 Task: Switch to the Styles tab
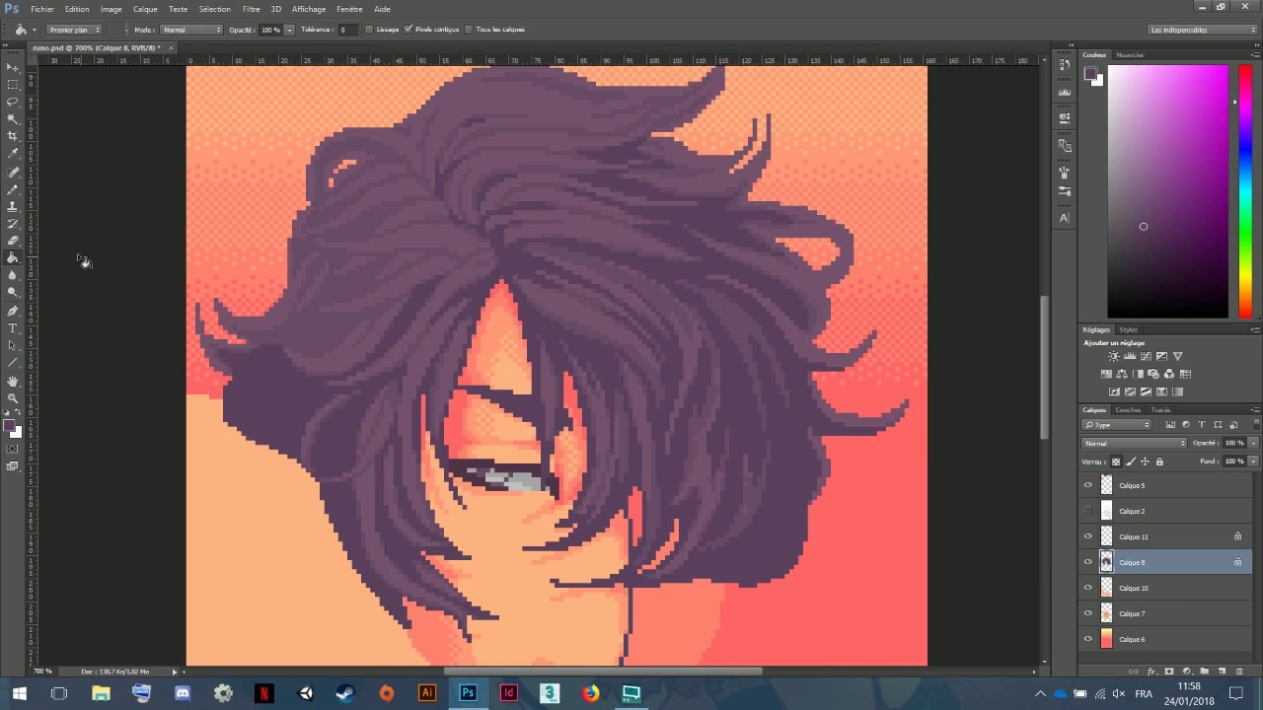pyautogui.click(x=1129, y=330)
